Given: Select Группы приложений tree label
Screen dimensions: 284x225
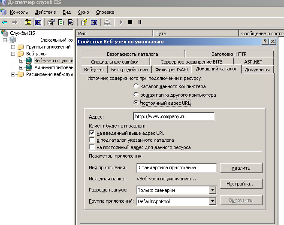Looking at the screenshot, I should coord(48,47).
